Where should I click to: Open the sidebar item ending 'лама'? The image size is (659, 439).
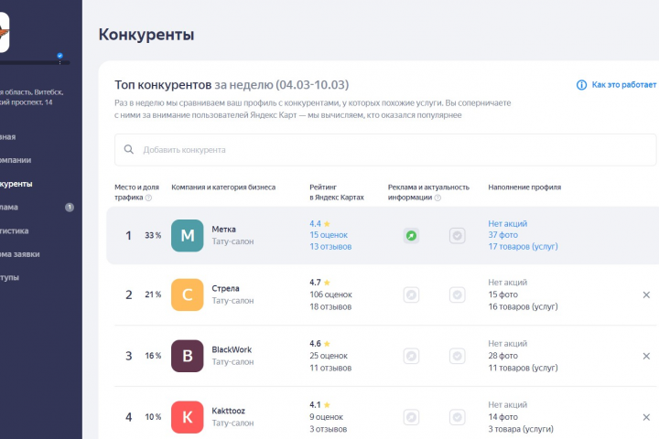pyautogui.click(x=9, y=208)
